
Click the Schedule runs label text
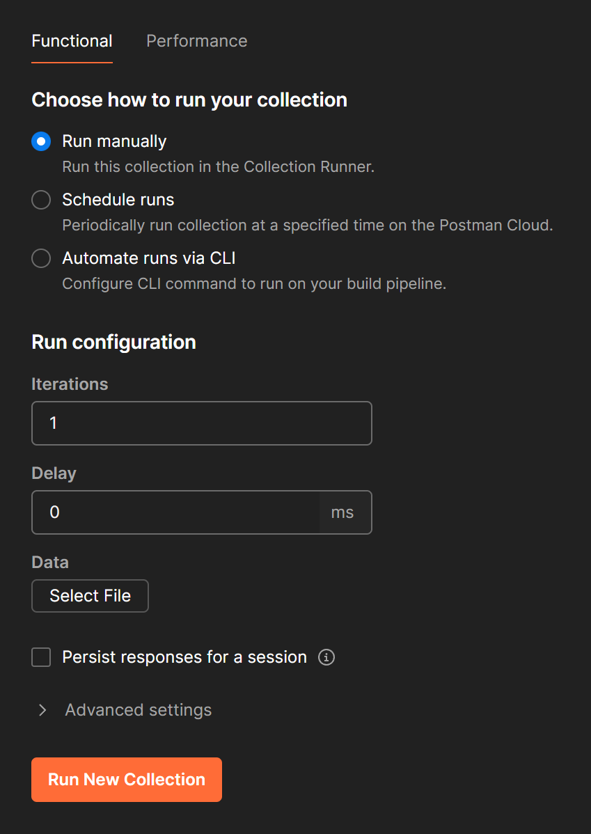[118, 200]
